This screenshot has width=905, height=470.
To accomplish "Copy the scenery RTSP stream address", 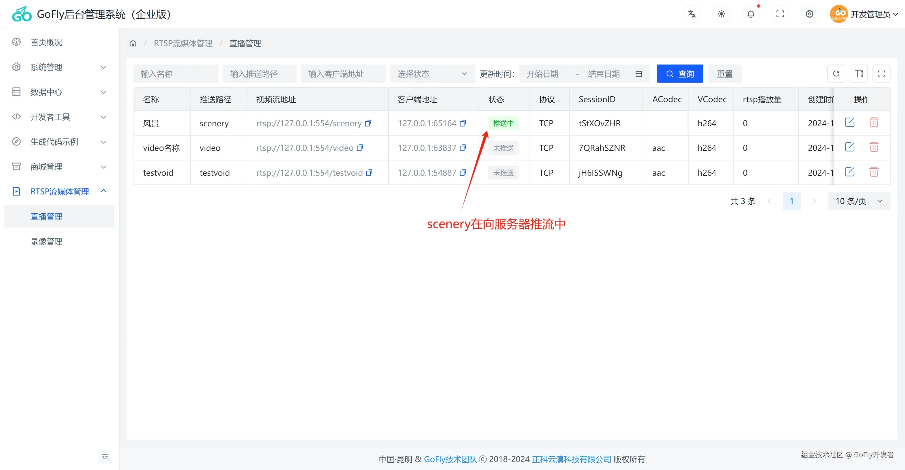I will point(368,123).
